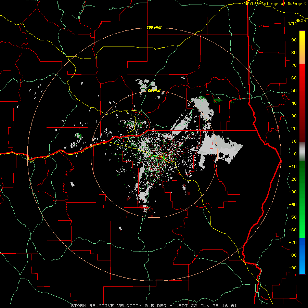Click the 16:01 timestamp in caption
This screenshot has height=308, width=308.
(x=229, y=306)
